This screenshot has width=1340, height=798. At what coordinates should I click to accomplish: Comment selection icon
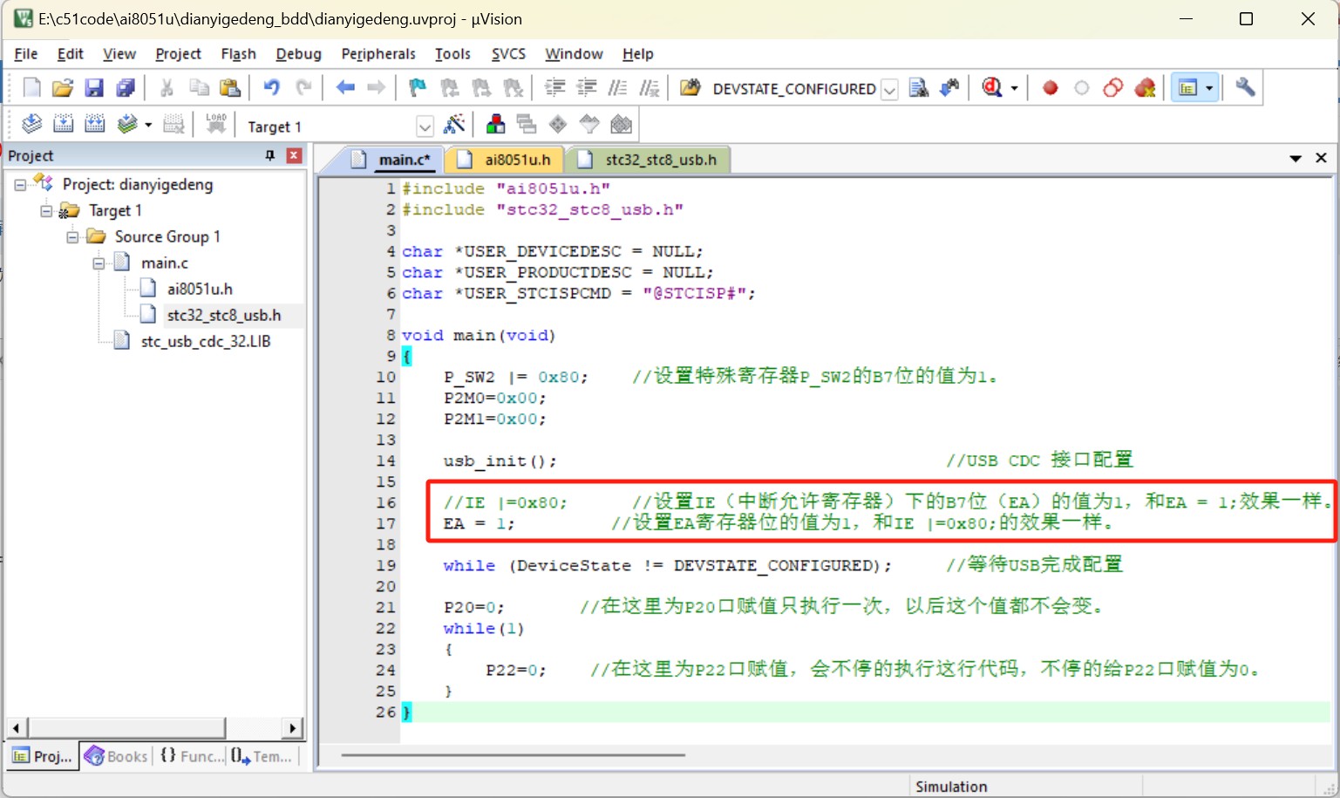coord(617,87)
